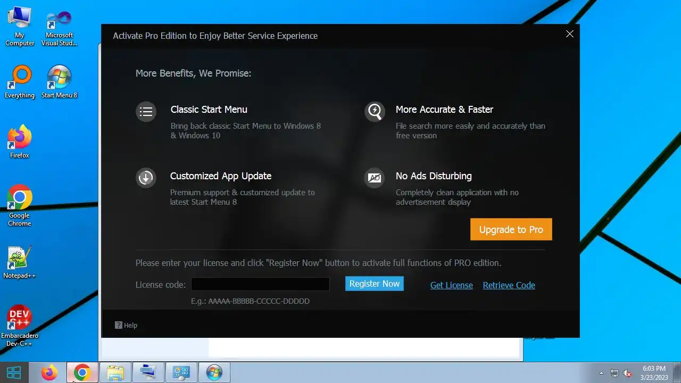
Task: Select the Firefox desktop shortcut
Action: [20, 141]
